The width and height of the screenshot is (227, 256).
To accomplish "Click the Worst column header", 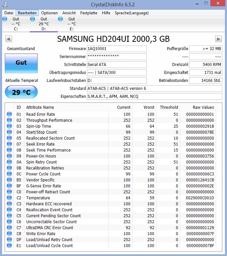I will click(144, 107).
